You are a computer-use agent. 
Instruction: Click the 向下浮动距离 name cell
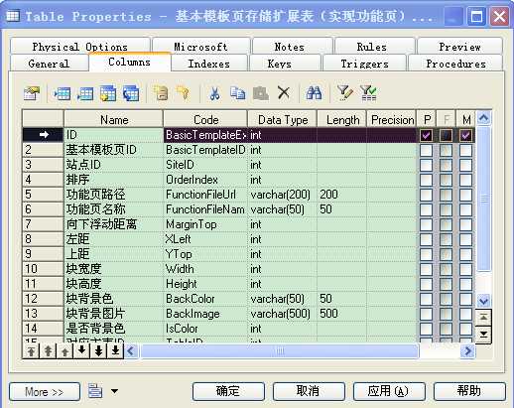tap(113, 224)
